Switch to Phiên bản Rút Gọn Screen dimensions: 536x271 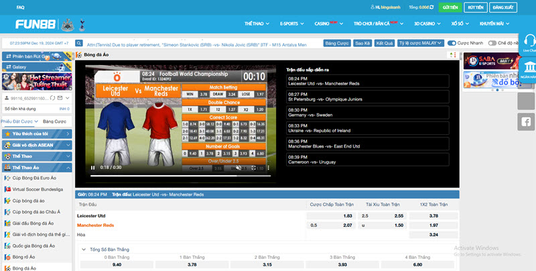click(37, 56)
